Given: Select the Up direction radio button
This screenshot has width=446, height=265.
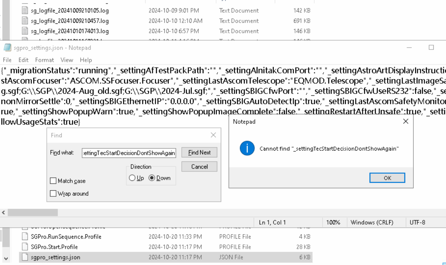Looking at the screenshot, I should coord(132,178).
